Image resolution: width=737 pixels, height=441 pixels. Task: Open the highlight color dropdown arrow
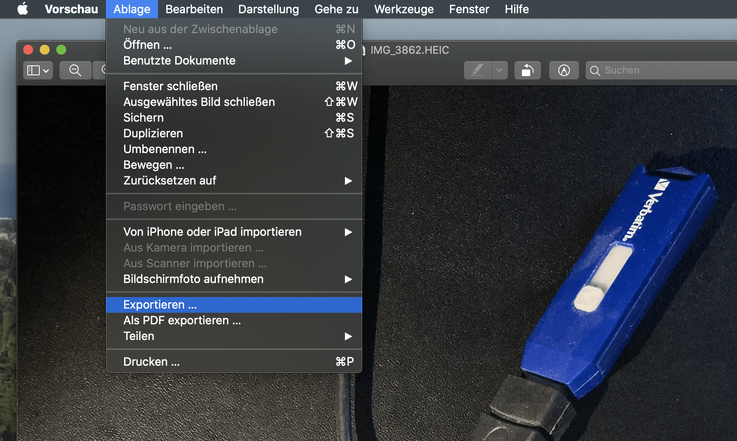pyautogui.click(x=499, y=70)
